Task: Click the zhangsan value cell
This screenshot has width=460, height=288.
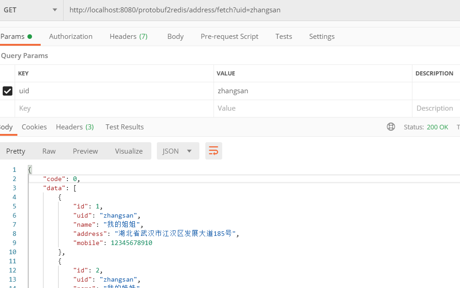Action: click(x=313, y=91)
